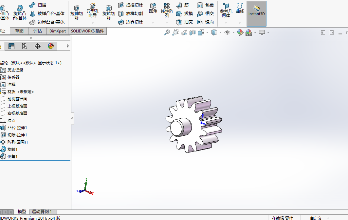Click feature tree filter input field
The image size is (348, 220).
pos(35,55)
